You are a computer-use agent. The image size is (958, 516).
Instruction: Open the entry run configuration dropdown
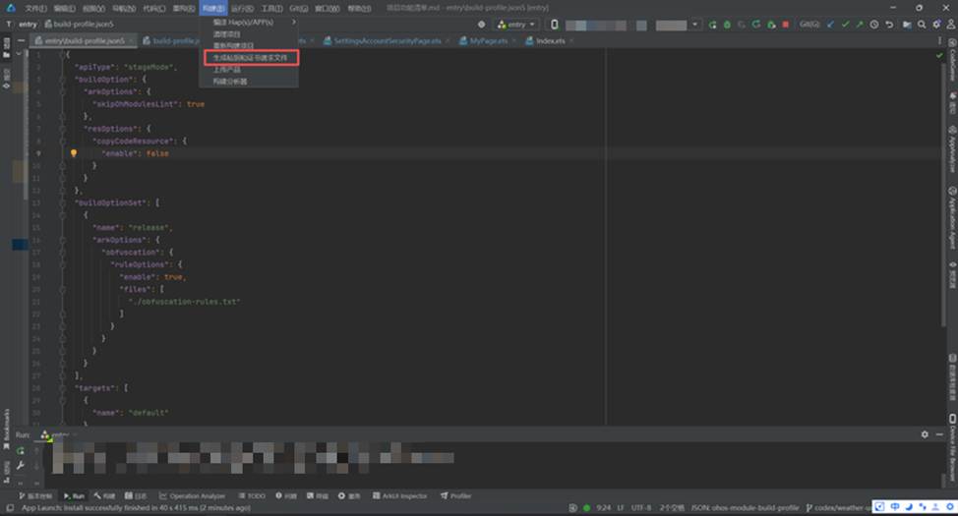click(x=516, y=25)
